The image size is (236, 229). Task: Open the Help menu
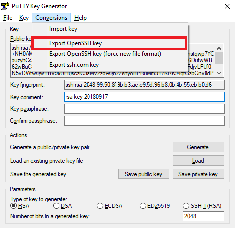(x=80, y=18)
